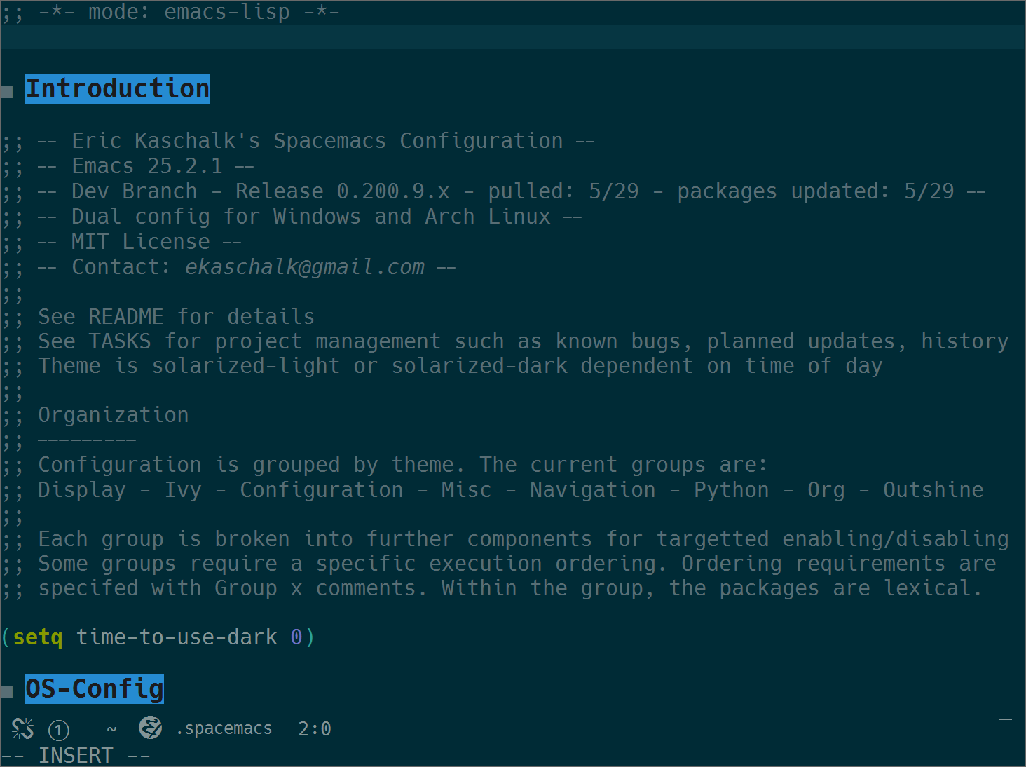The height and width of the screenshot is (767, 1026).
Task: Click the time-to-use-dark variable name
Action: pos(177,637)
